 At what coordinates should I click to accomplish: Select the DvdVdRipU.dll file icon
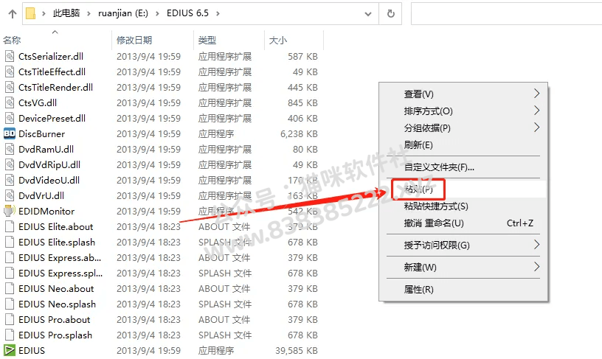(10, 164)
